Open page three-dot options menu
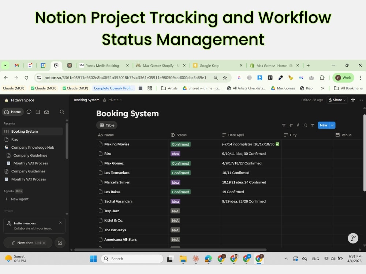The width and height of the screenshot is (366, 274). (x=361, y=100)
